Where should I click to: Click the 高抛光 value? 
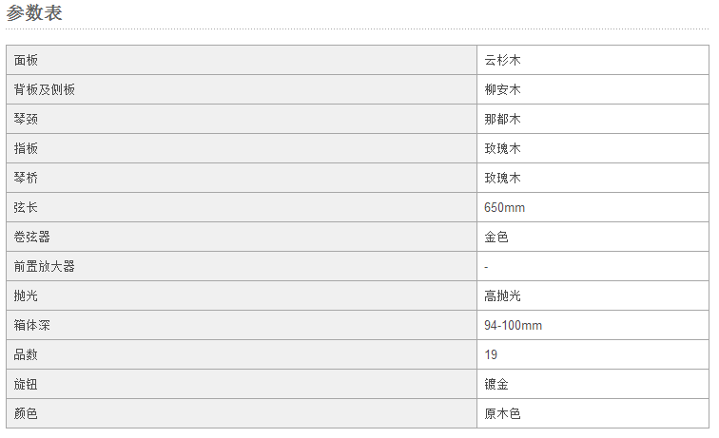pos(502,295)
